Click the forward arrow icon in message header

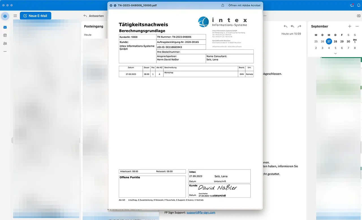coord(299,26)
